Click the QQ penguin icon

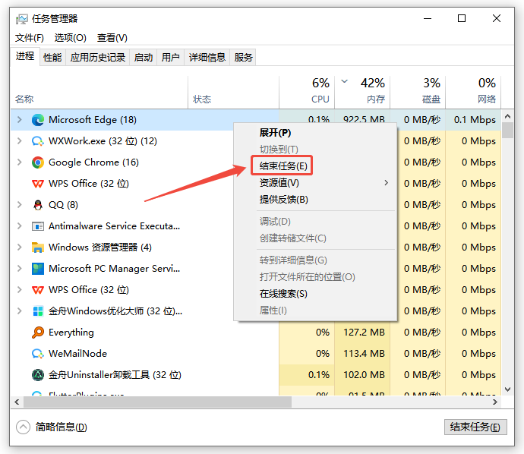coord(38,205)
